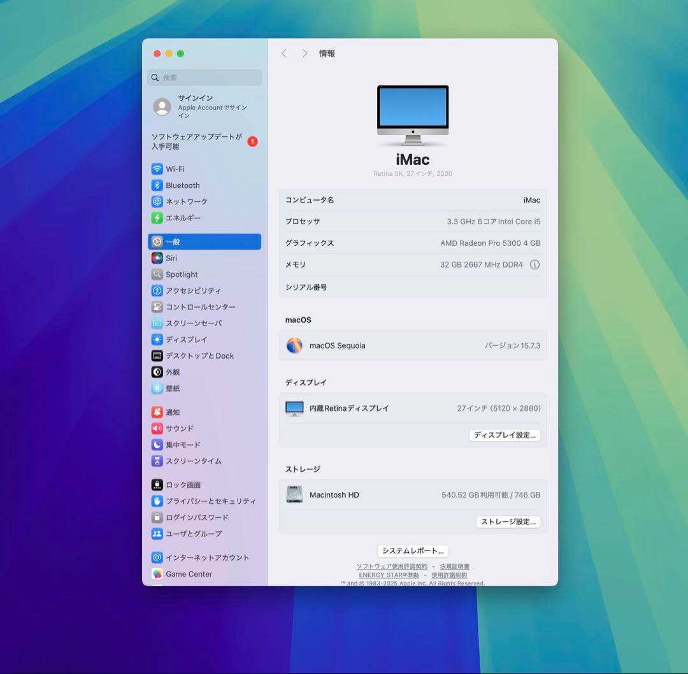Select the Bluetooth icon in sidebar

[x=158, y=185]
